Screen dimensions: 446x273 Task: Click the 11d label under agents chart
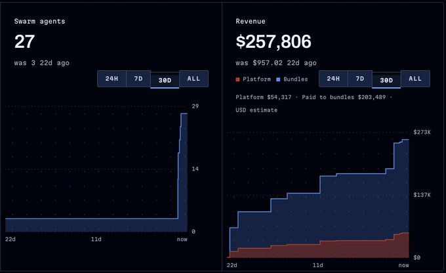point(96,240)
